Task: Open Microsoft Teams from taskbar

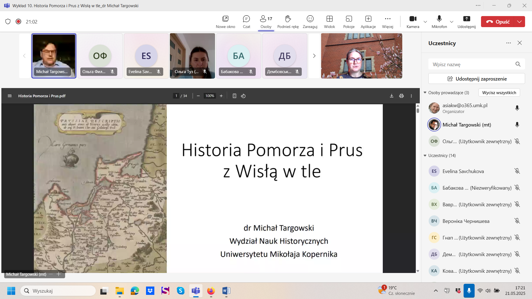Action: (x=196, y=291)
